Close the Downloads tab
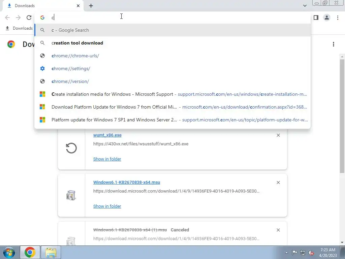 coord(78,6)
